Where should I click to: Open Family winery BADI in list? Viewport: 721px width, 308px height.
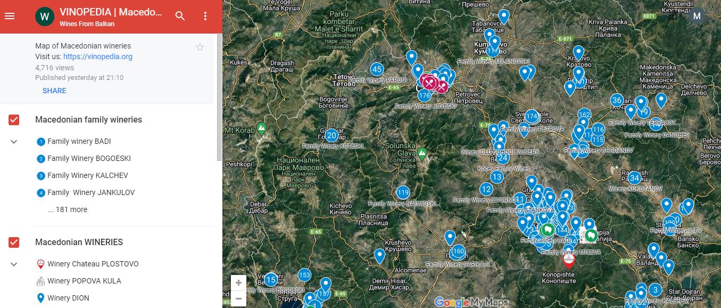click(79, 141)
